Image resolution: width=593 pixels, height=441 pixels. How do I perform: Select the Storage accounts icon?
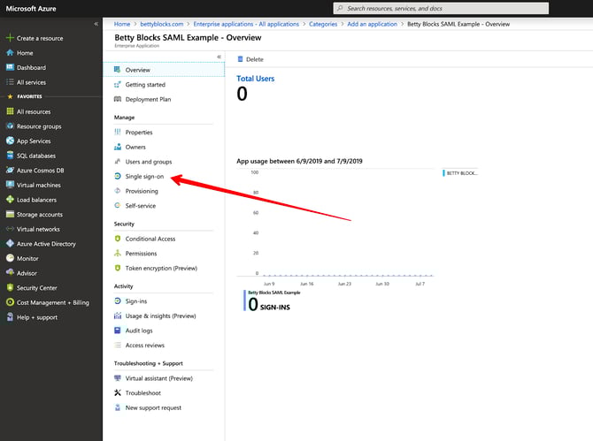click(x=10, y=215)
